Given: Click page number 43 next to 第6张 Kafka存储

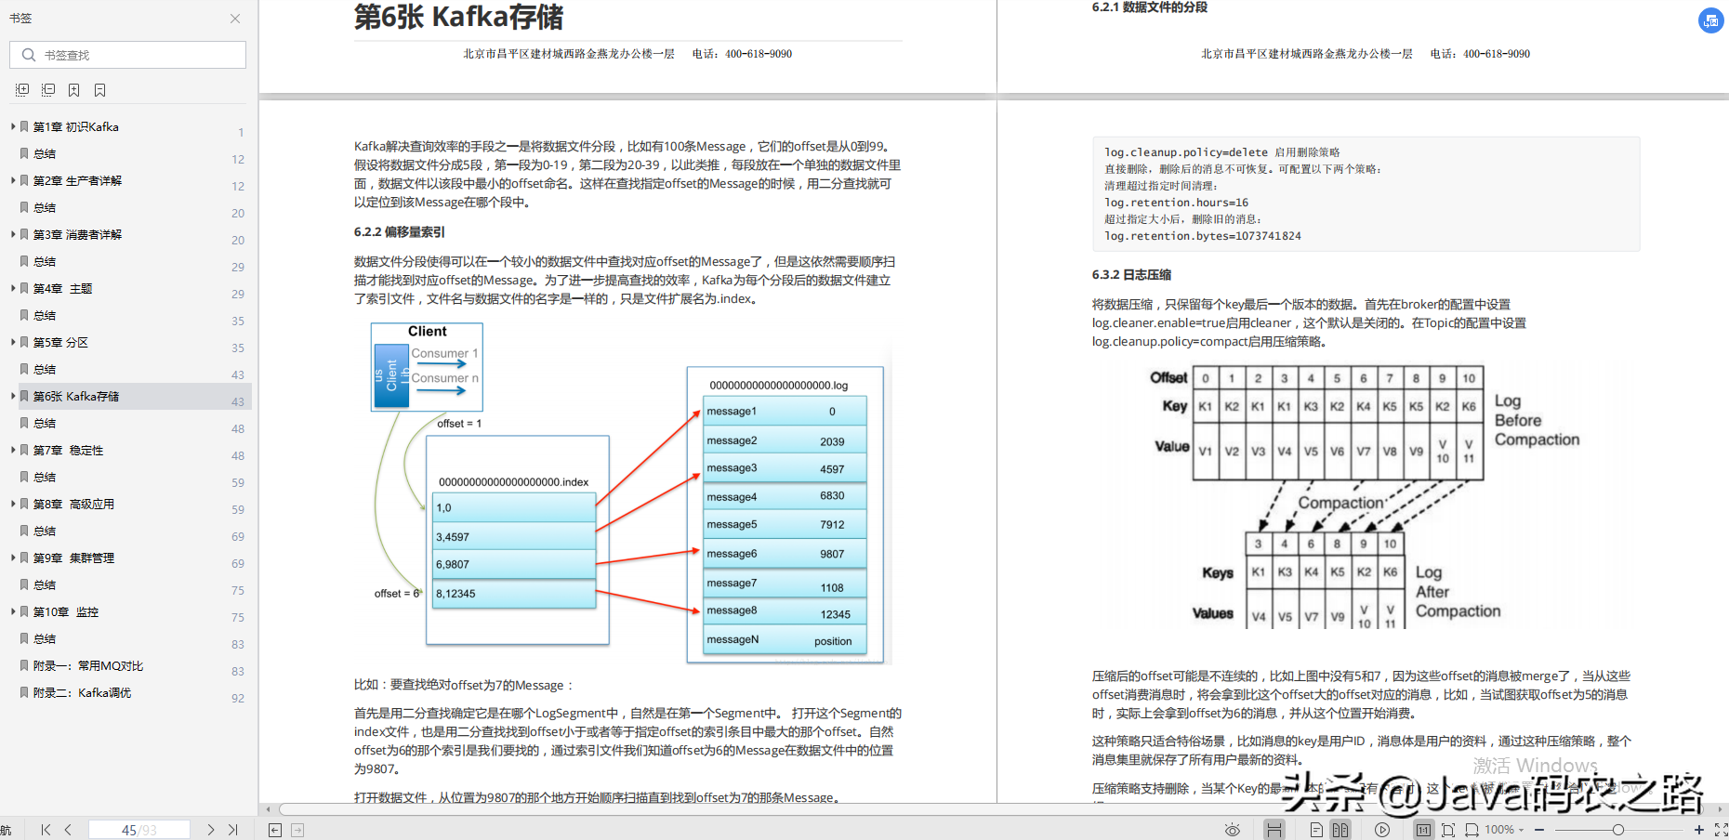Looking at the screenshot, I should 238,401.
